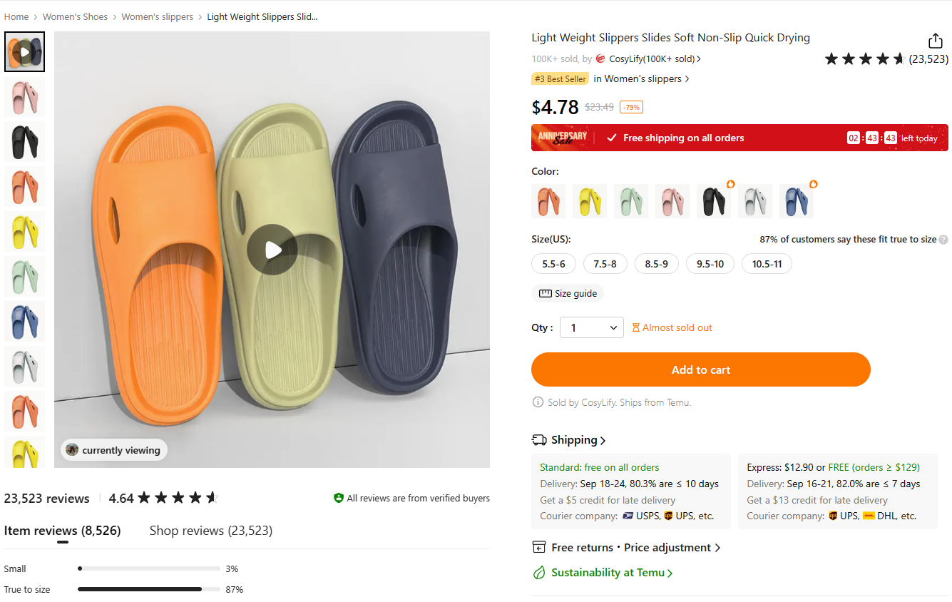This screenshot has height=602, width=952.
Task: Choose size 10.5-11
Action: tap(767, 264)
